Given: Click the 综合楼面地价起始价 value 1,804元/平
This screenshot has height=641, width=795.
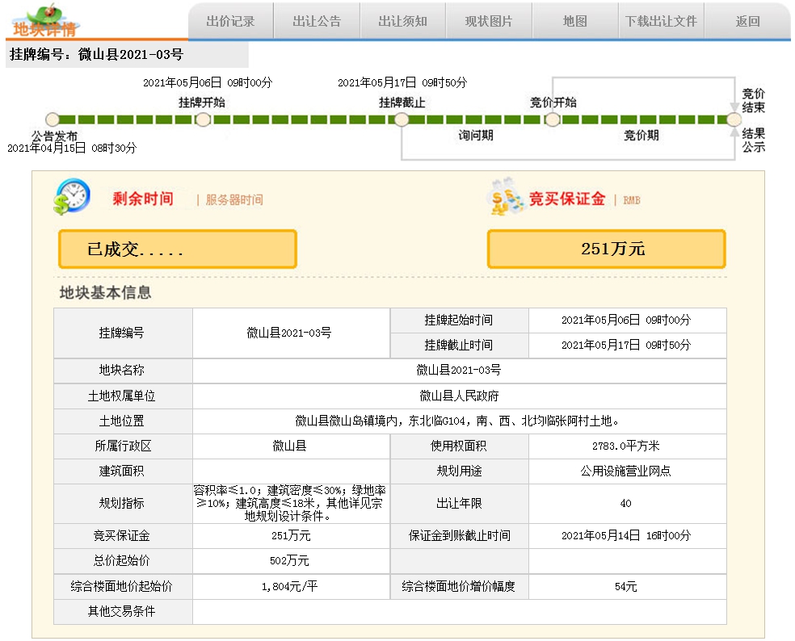Looking at the screenshot, I should pos(289,587).
